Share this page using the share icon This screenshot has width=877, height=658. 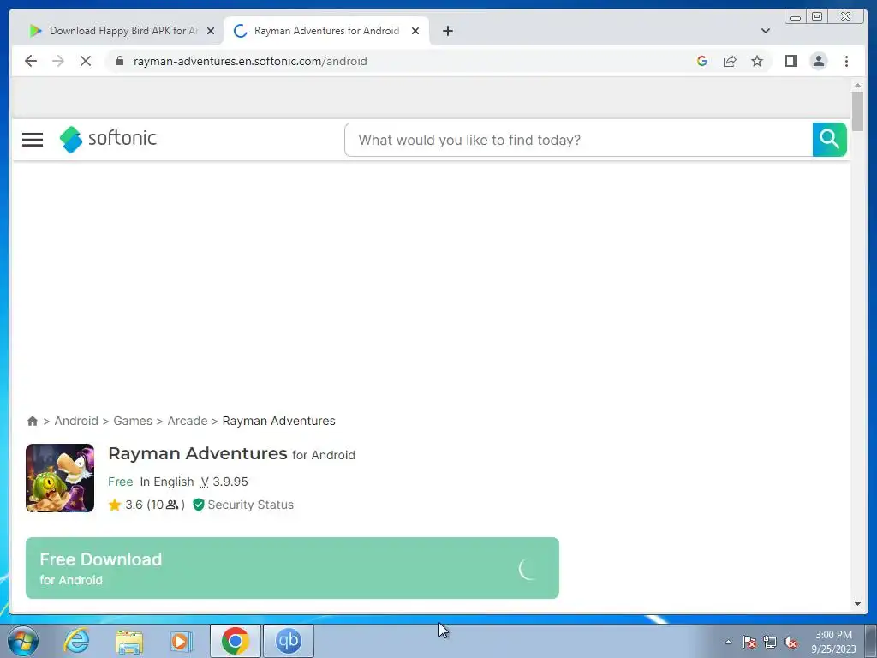point(730,61)
